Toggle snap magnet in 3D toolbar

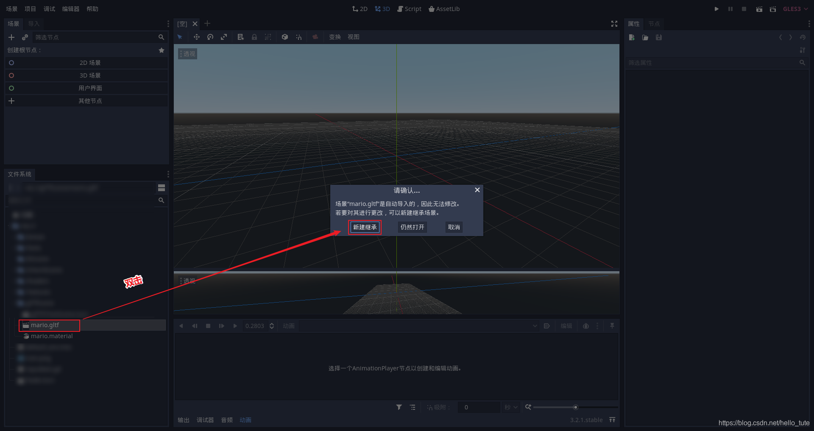pos(299,37)
